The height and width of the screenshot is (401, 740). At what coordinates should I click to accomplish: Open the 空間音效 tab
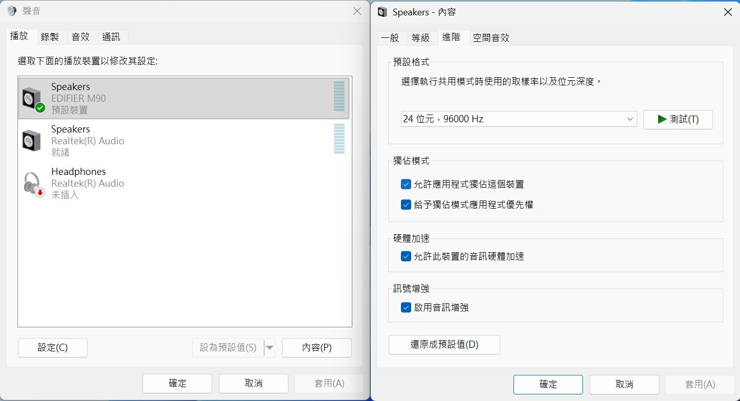pyautogui.click(x=491, y=38)
